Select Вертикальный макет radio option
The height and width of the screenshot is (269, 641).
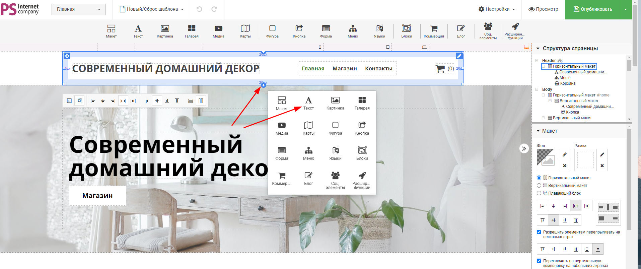click(x=539, y=186)
